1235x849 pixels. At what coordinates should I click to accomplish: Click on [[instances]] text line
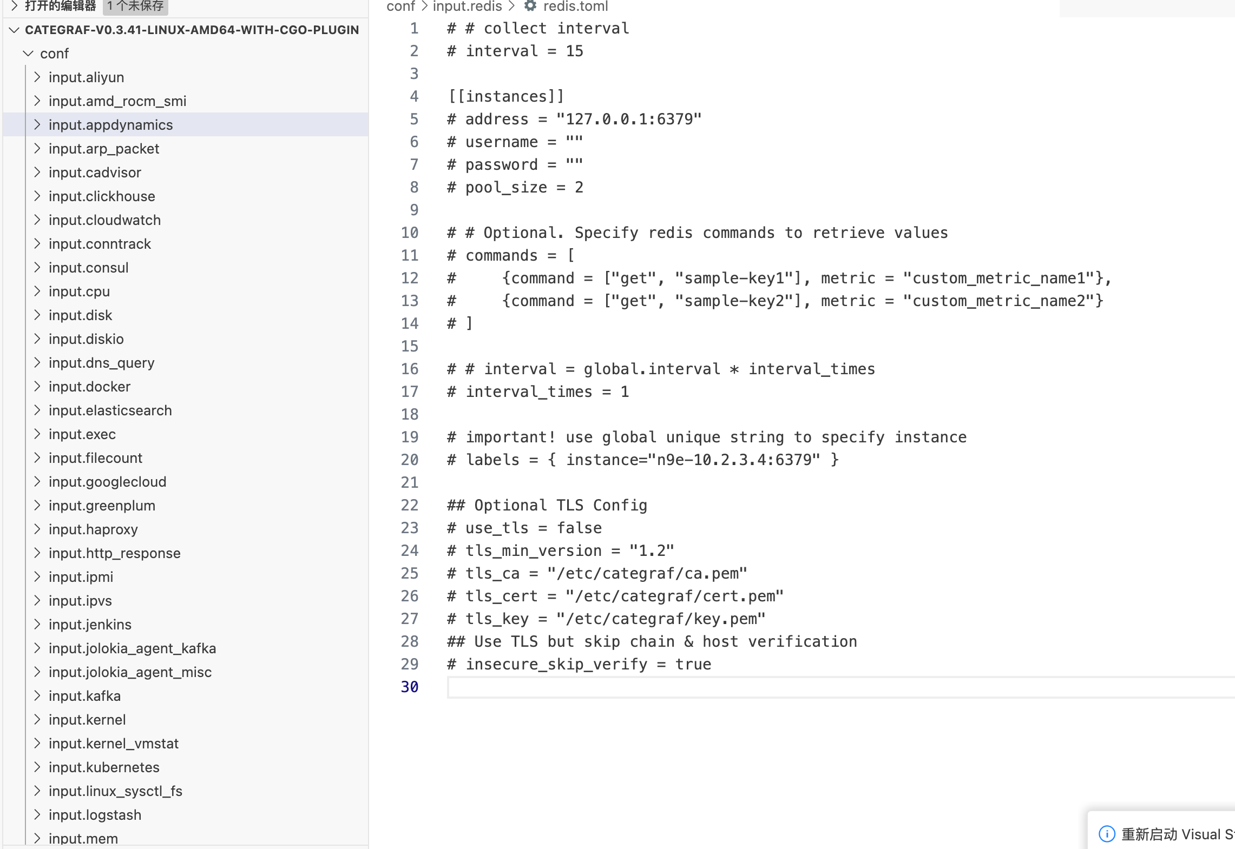(x=506, y=96)
